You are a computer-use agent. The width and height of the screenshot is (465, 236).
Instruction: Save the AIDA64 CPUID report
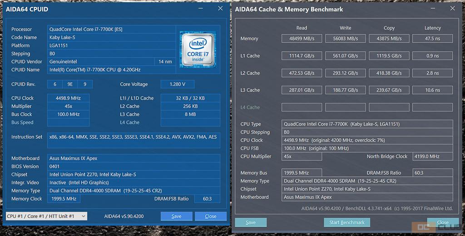[177, 216]
